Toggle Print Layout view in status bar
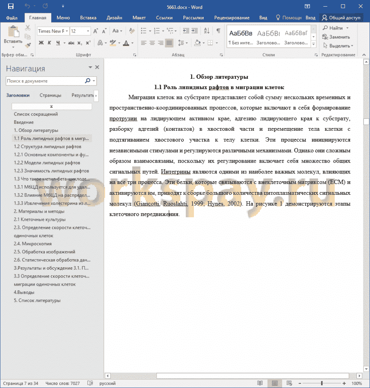This screenshot has width=370, height=388. coord(275,383)
